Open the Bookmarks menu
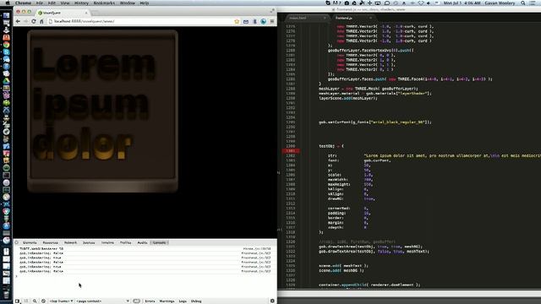Viewport: 541px width, 304px height. (104, 3)
